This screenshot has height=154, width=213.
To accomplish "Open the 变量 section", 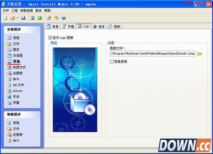I will [x=13, y=103].
